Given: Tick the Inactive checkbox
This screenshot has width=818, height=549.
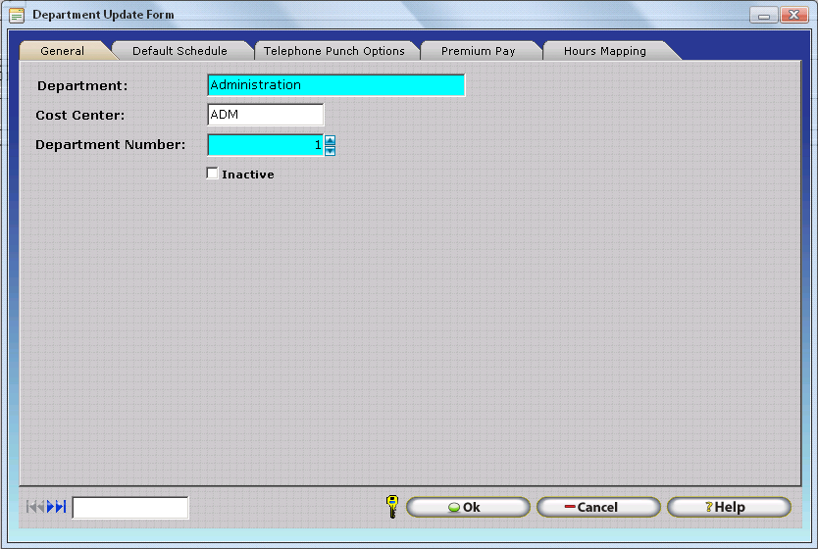Looking at the screenshot, I should [x=213, y=174].
